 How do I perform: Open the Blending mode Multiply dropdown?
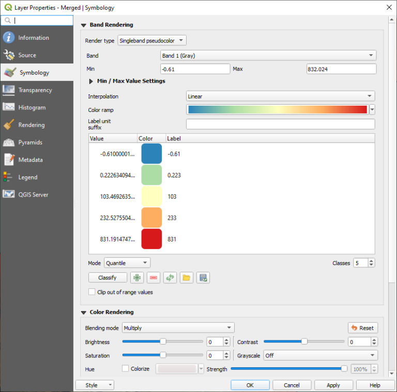tap(178, 328)
